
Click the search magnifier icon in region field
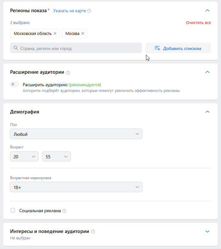(x=16, y=48)
